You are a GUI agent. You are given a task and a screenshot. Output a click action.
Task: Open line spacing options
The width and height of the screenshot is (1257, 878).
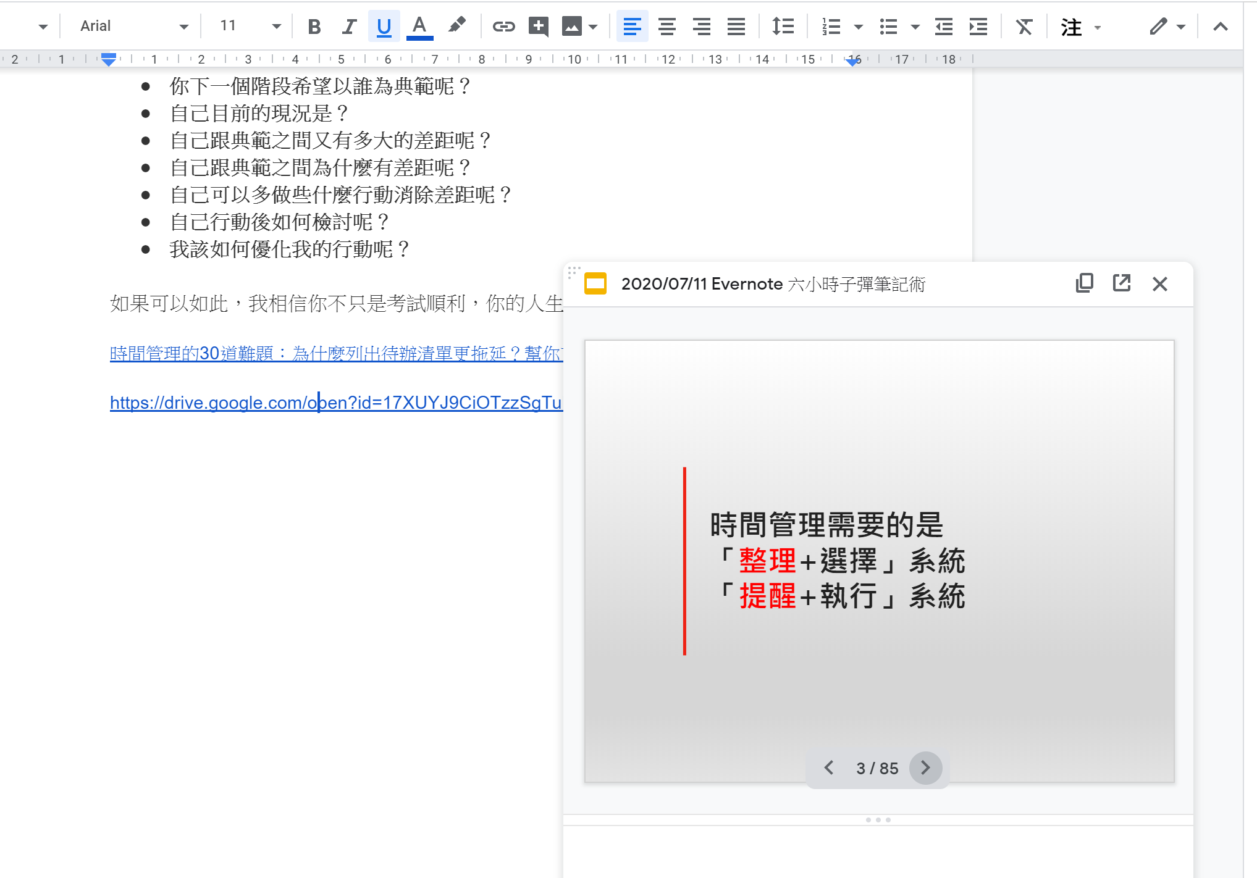(x=783, y=27)
